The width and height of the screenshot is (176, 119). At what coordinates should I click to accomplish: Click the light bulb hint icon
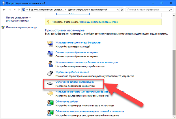tap(48, 22)
